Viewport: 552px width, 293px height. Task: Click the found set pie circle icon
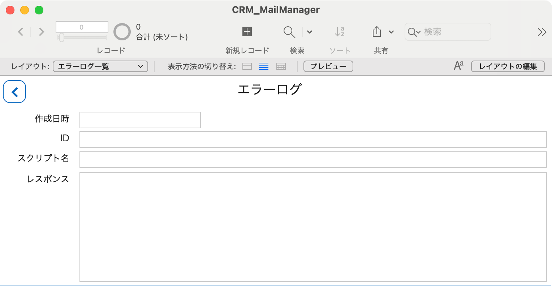click(x=122, y=32)
